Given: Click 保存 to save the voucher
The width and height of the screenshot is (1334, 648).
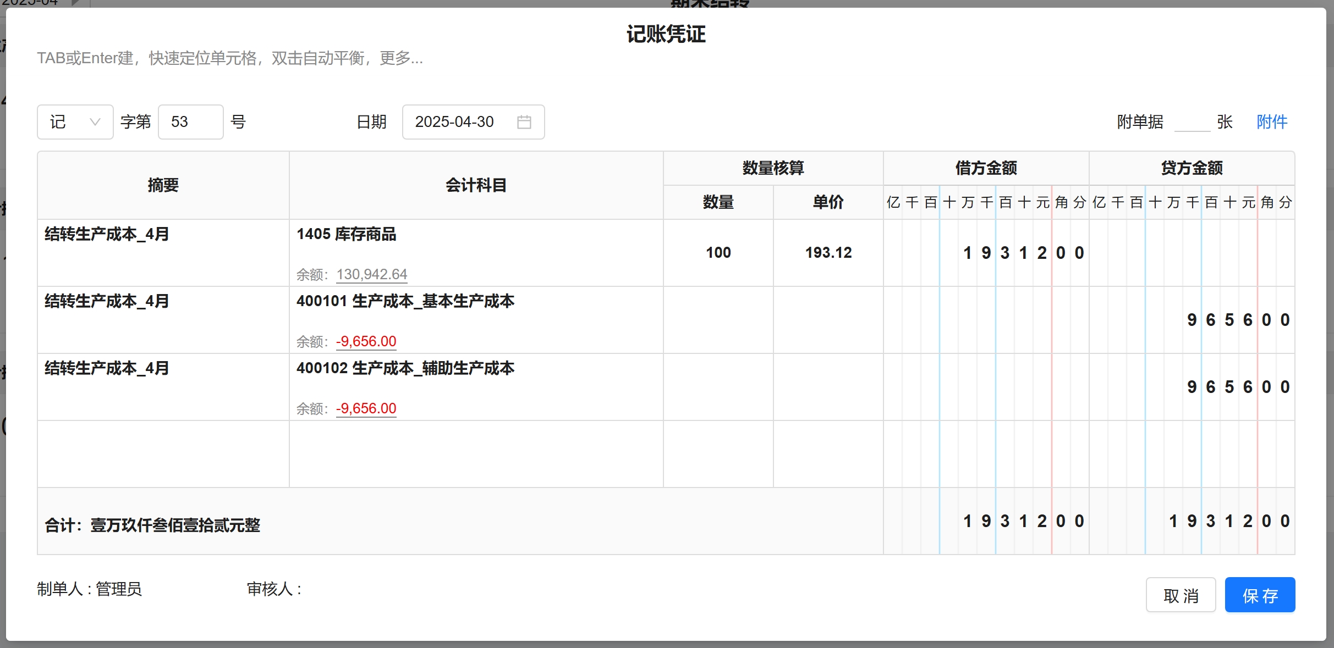Looking at the screenshot, I should tap(1259, 595).
